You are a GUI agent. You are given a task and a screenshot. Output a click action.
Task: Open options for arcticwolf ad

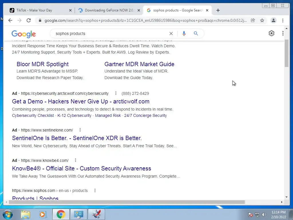116,93
